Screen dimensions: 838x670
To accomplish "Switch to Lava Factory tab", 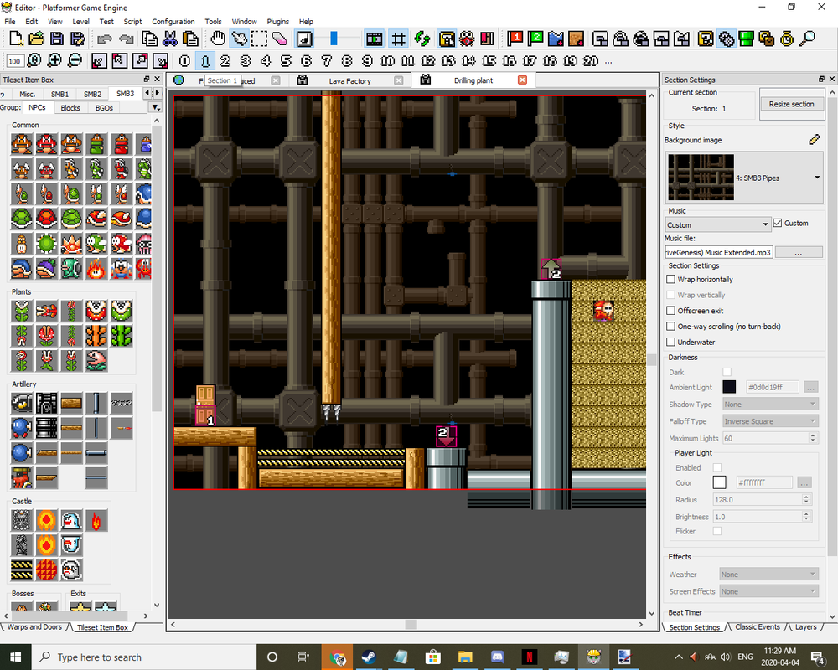I will pos(350,80).
